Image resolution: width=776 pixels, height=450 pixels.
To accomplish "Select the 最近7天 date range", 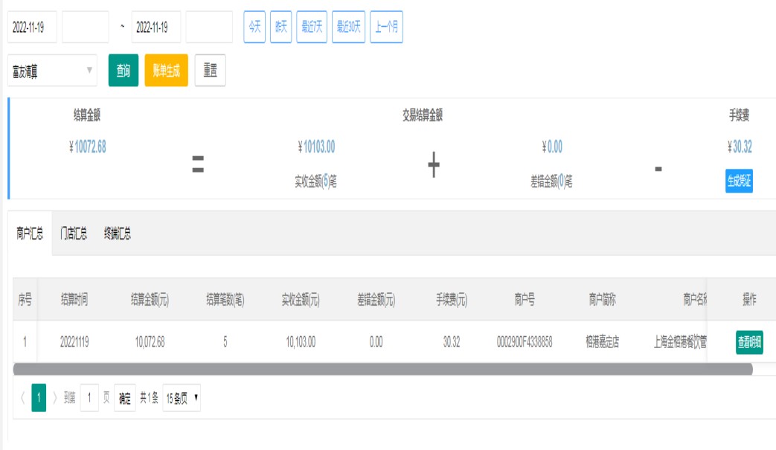I will pyautogui.click(x=312, y=27).
